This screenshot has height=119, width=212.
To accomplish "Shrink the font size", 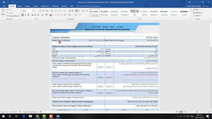I will (x=43, y=11).
